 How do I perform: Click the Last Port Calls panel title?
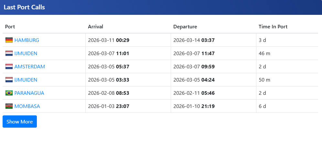point(24,7)
